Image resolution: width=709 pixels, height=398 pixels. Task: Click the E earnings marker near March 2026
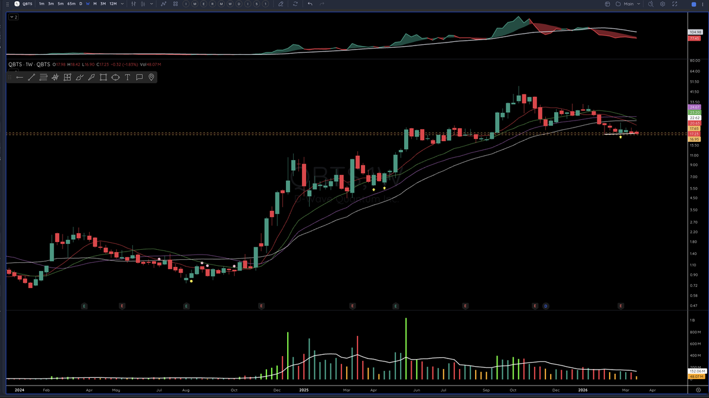(x=620, y=306)
